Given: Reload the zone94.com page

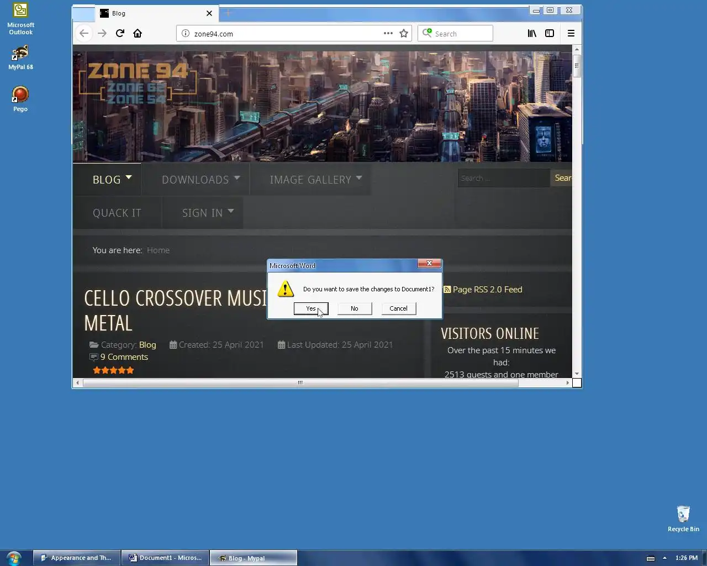Looking at the screenshot, I should 120,33.
